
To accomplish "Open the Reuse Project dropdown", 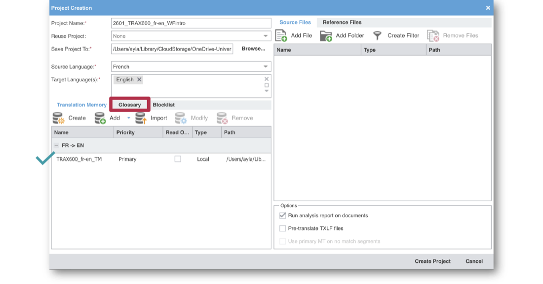I will point(266,36).
